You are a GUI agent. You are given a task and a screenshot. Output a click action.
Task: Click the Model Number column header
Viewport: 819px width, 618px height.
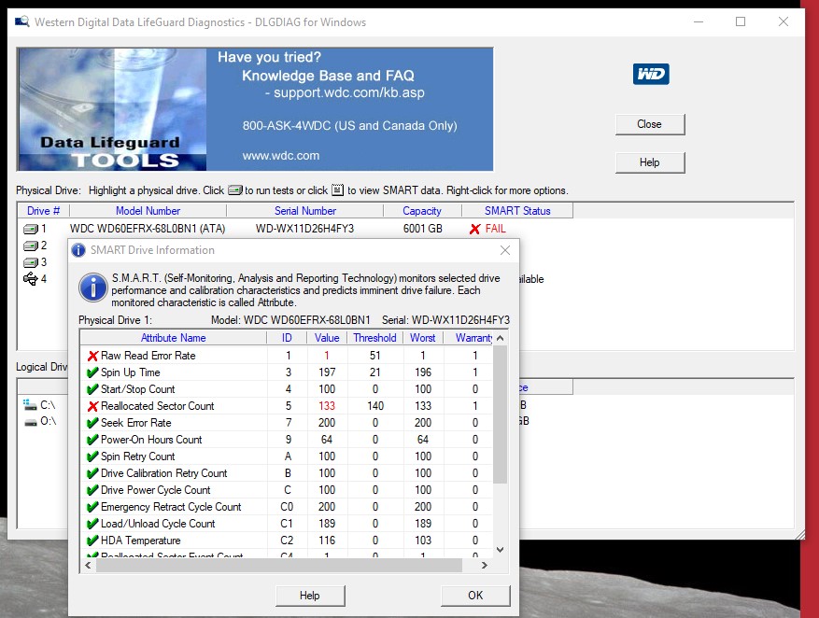pos(148,211)
